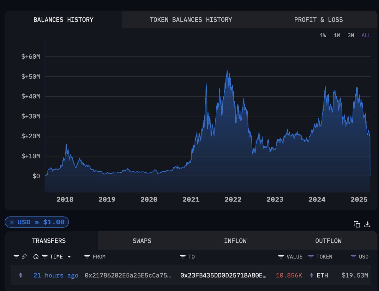Enable the 1M chart view
379x291 pixels.
pyautogui.click(x=337, y=35)
